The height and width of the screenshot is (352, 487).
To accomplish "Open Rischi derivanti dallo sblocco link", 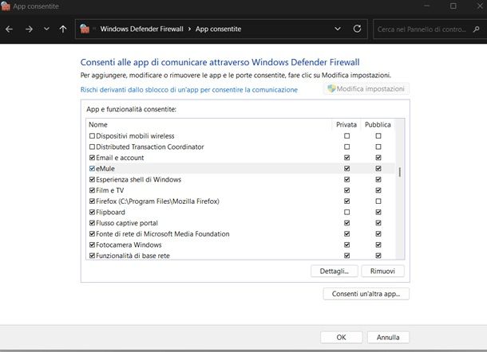I will [189, 90].
